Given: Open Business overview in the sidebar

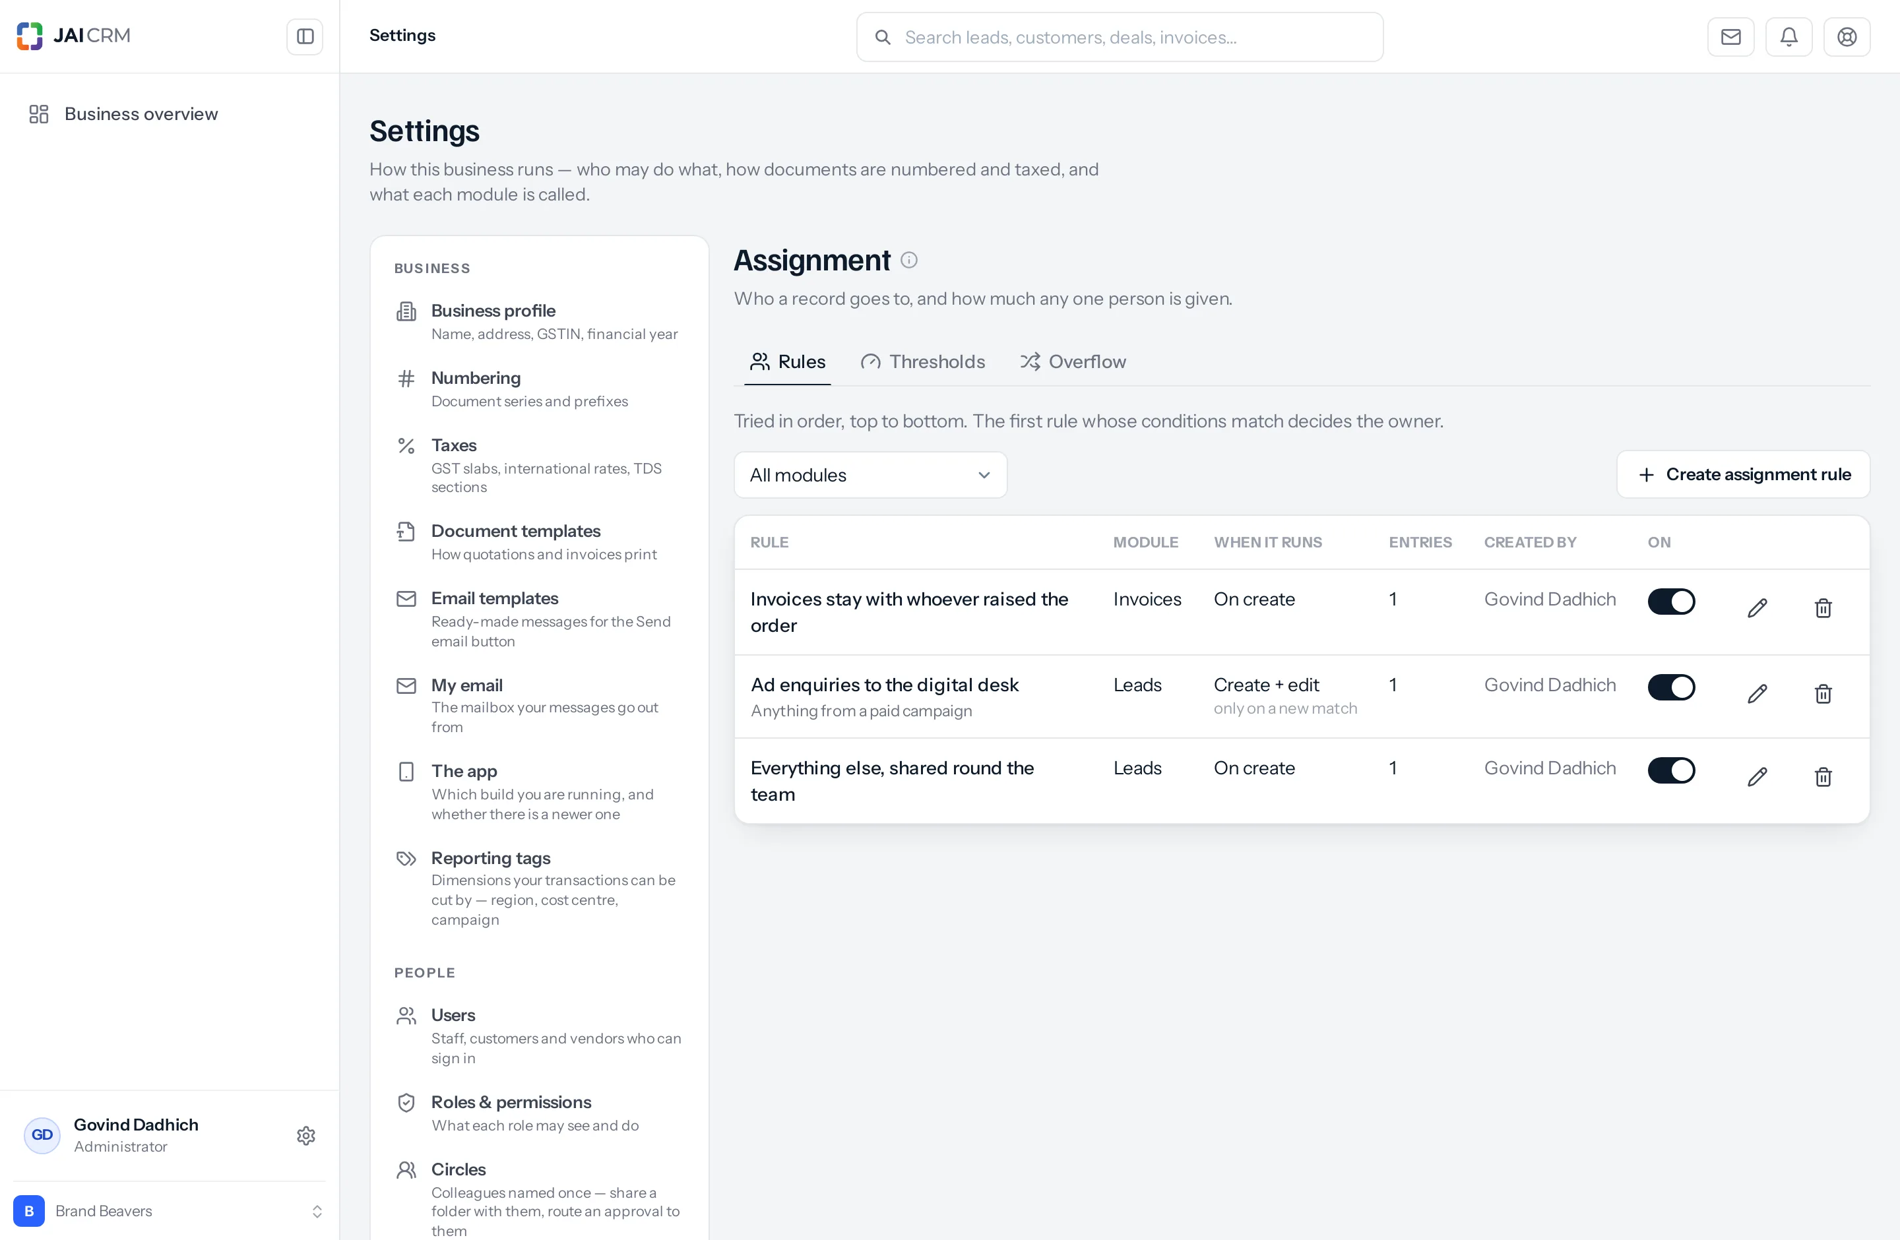Looking at the screenshot, I should [170, 114].
